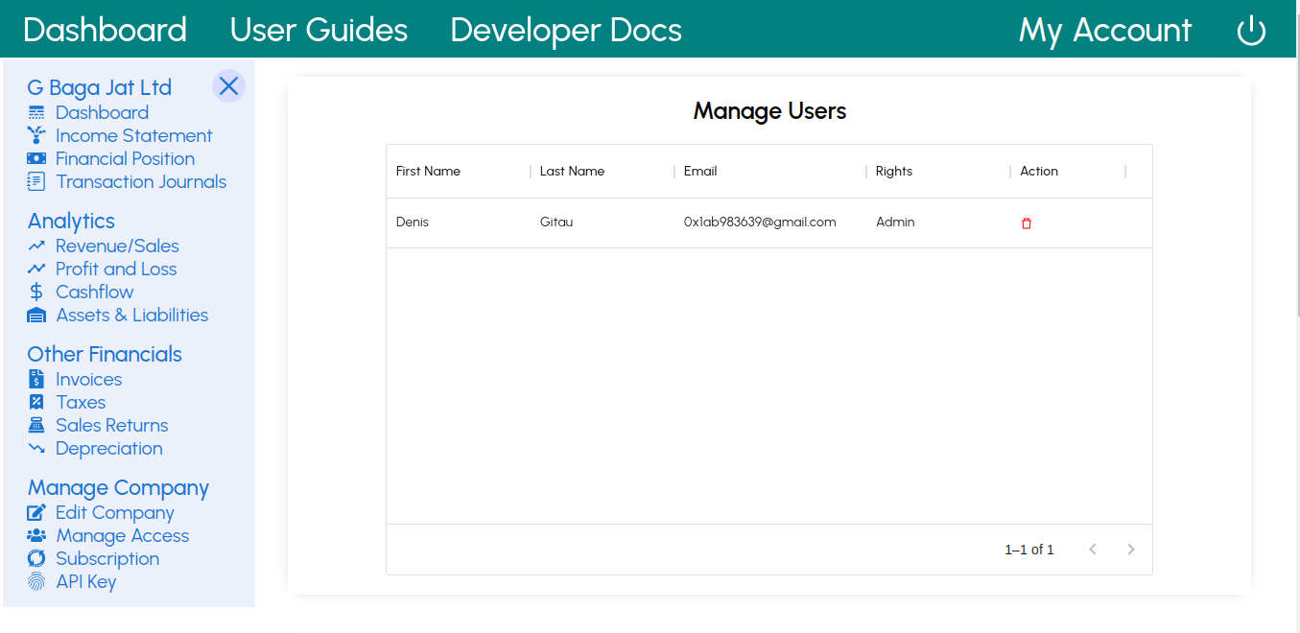Click the power logout icon

(1251, 31)
